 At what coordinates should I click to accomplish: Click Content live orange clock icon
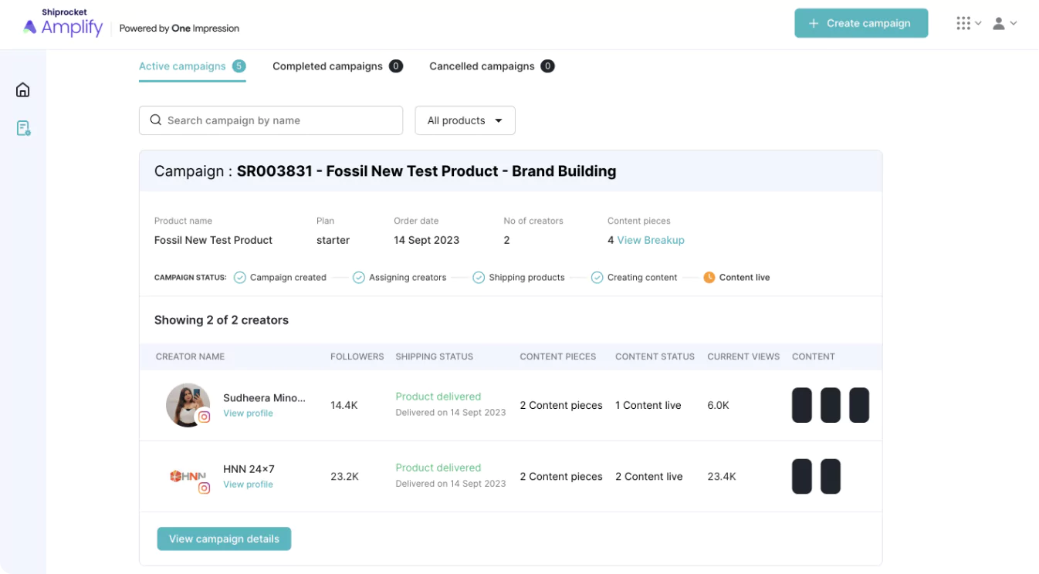[x=709, y=277]
